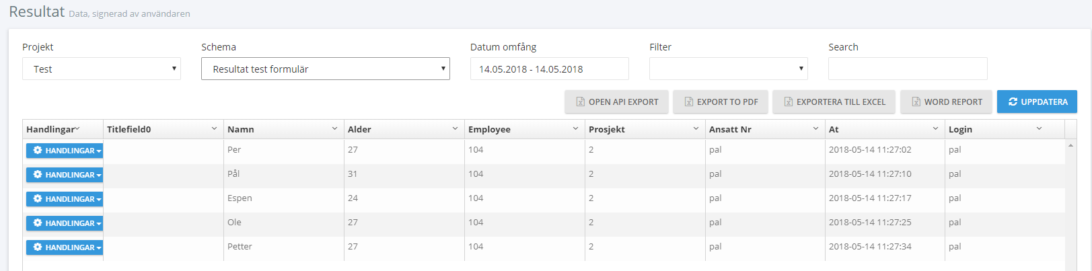Open the Namn column header menu chevron
This screenshot has height=271, width=1092.
[x=334, y=128]
